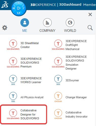The height and width of the screenshot is (126, 96).
Task: Click the 'Change Manager' label
Action: [76, 97]
